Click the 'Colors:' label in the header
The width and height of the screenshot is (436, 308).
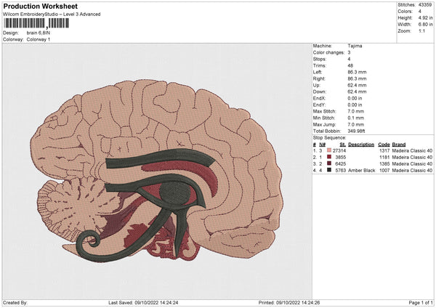pos(405,12)
